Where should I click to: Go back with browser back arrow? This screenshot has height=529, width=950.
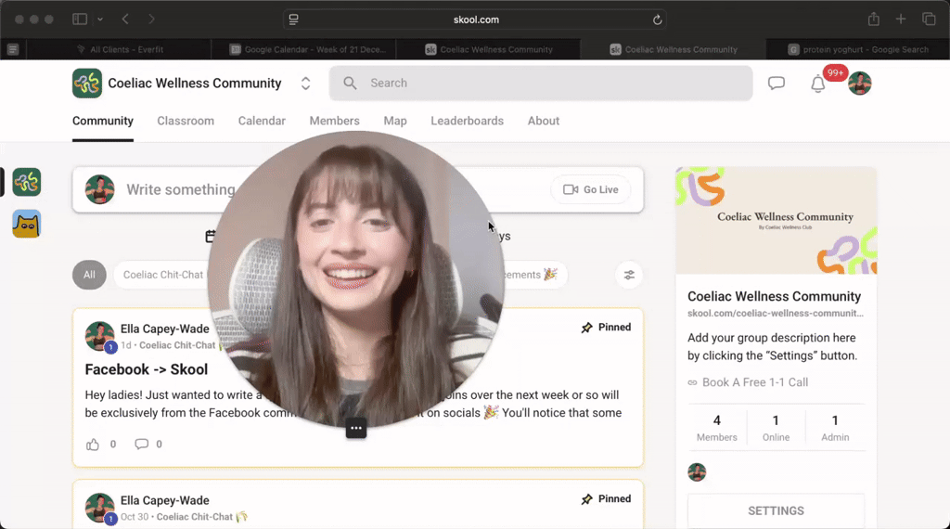[x=125, y=19]
